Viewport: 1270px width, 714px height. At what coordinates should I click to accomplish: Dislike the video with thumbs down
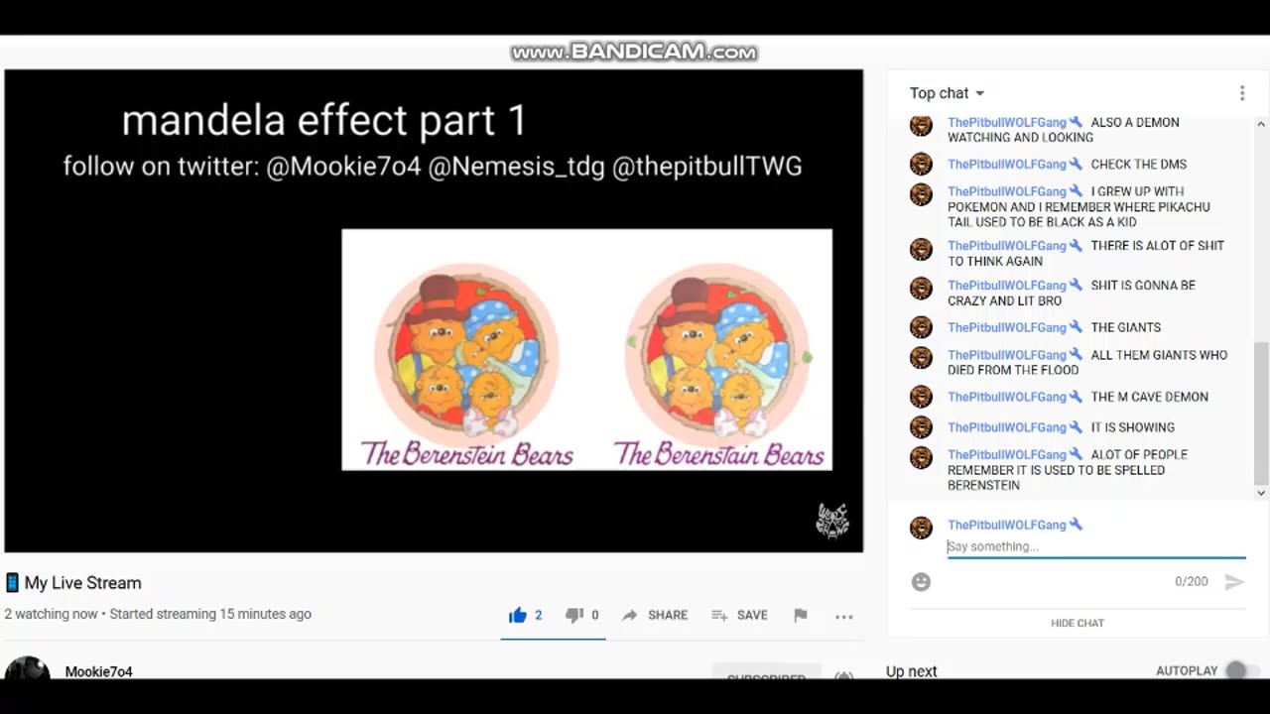[x=573, y=615]
